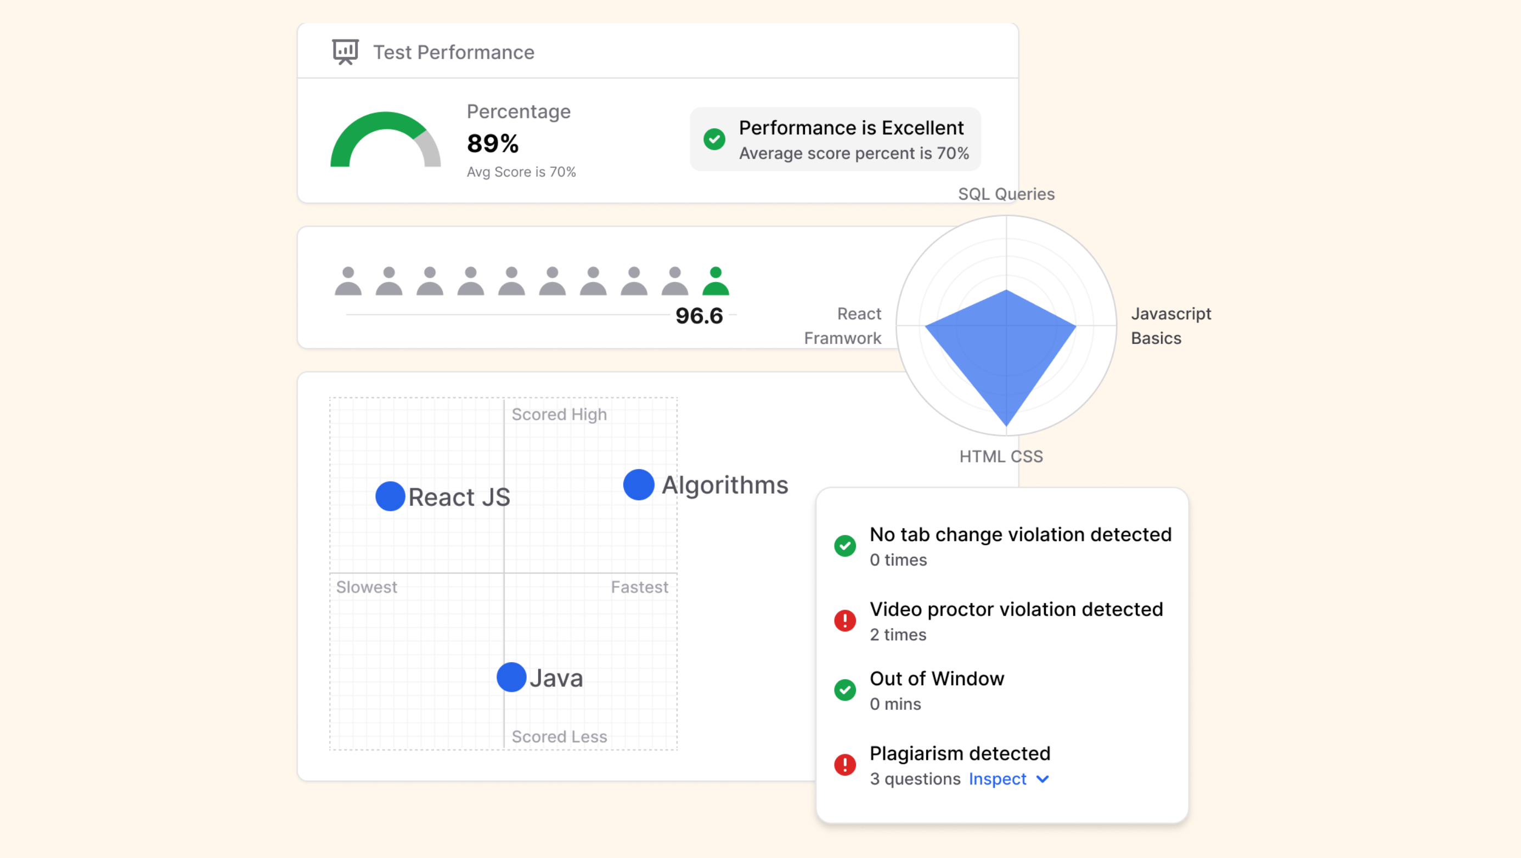Click the '2 times' count text

coord(898,635)
